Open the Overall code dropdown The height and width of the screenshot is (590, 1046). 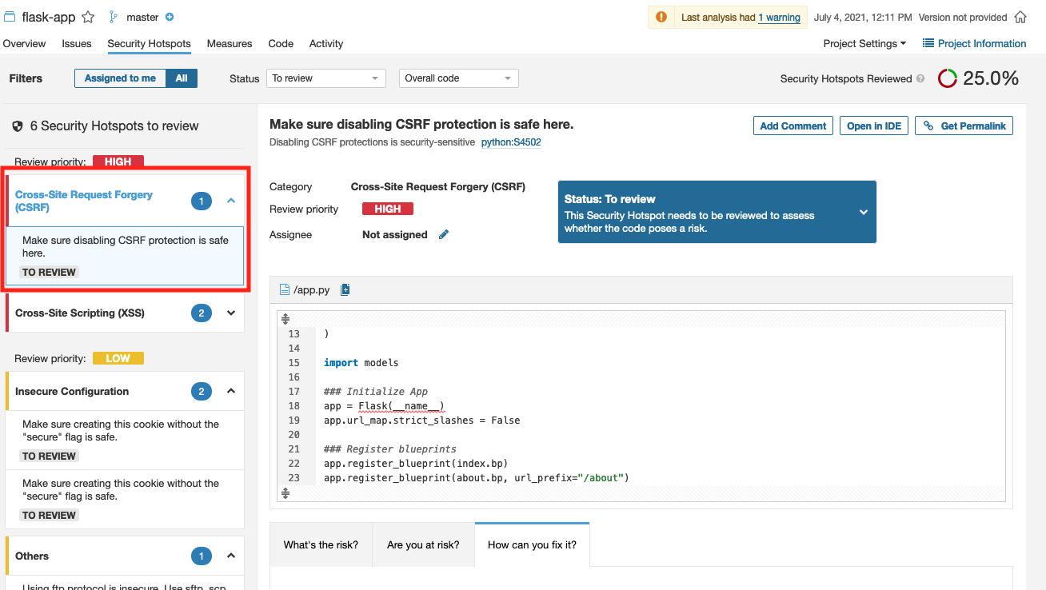click(459, 78)
